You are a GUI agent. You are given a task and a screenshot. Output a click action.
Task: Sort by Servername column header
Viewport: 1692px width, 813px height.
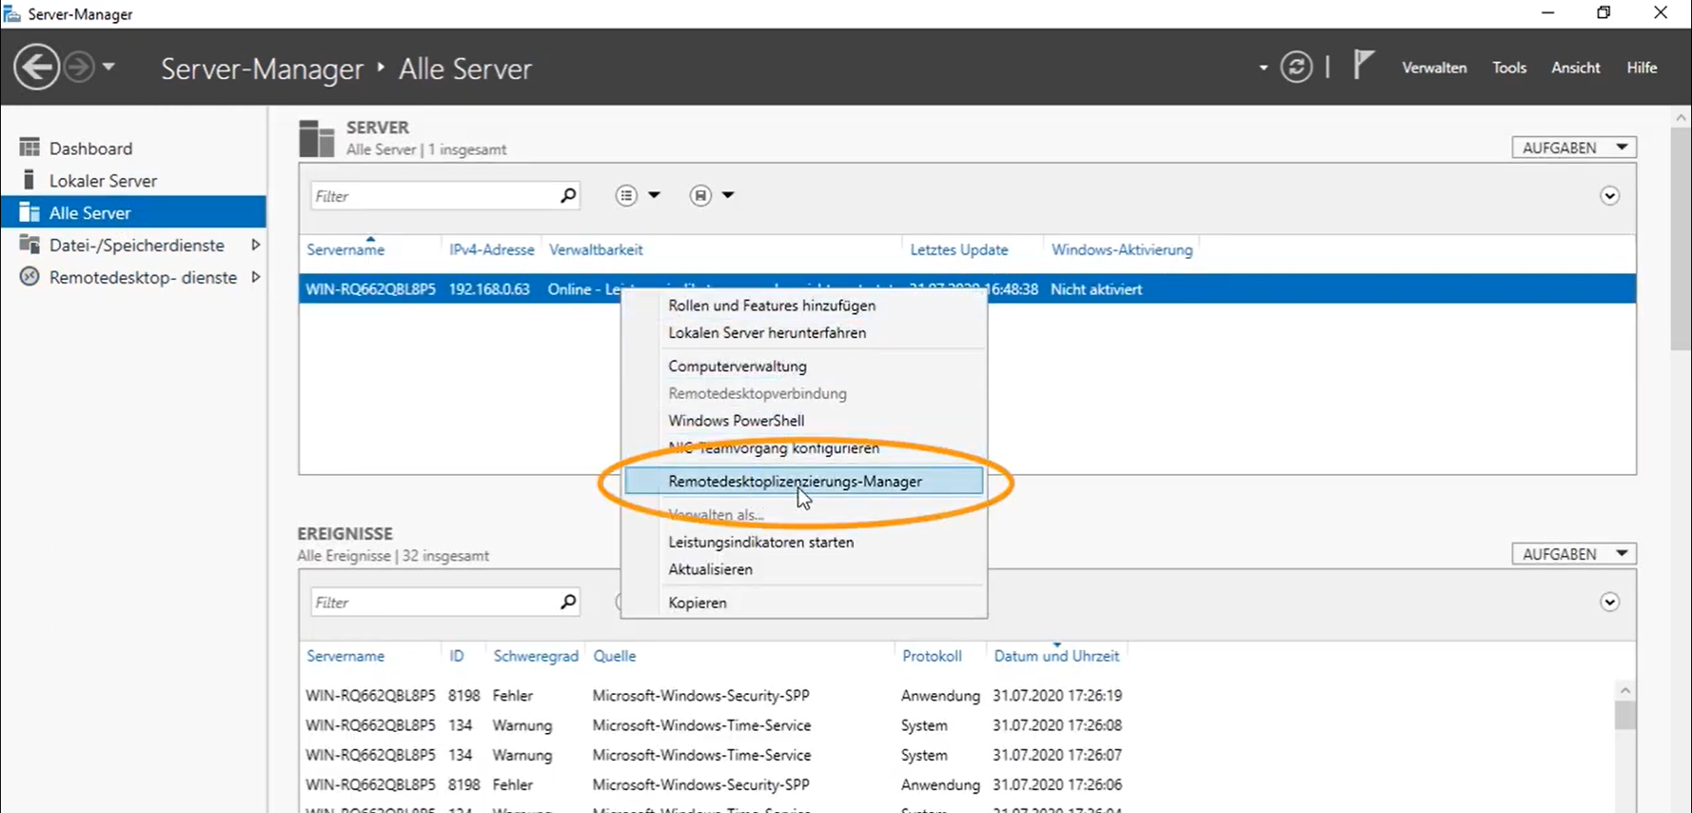click(x=345, y=250)
